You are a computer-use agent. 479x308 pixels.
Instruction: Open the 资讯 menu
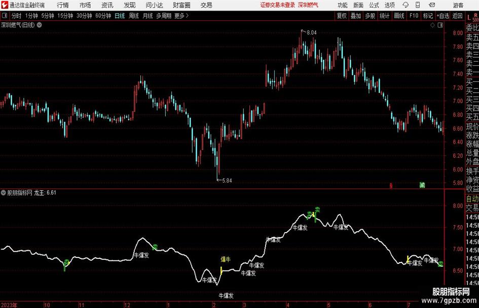pyautogui.click(x=107, y=5)
